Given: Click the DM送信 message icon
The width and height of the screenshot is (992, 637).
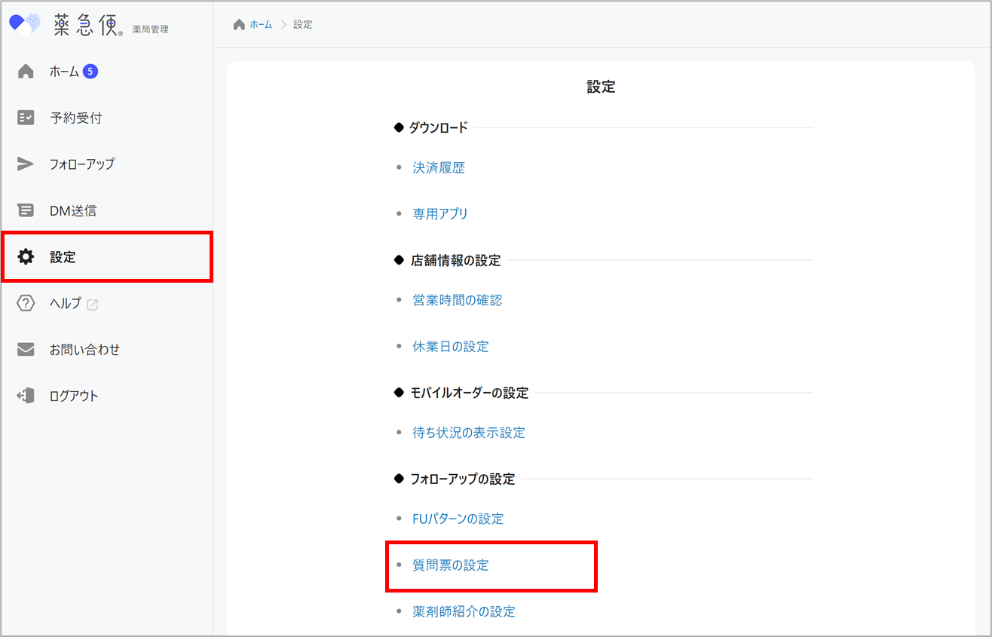Looking at the screenshot, I should 26,211.
